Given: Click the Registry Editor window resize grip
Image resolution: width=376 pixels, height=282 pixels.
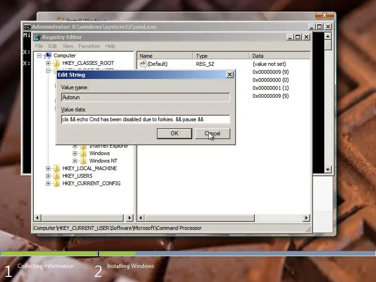Looking at the screenshot, I should (308, 229).
